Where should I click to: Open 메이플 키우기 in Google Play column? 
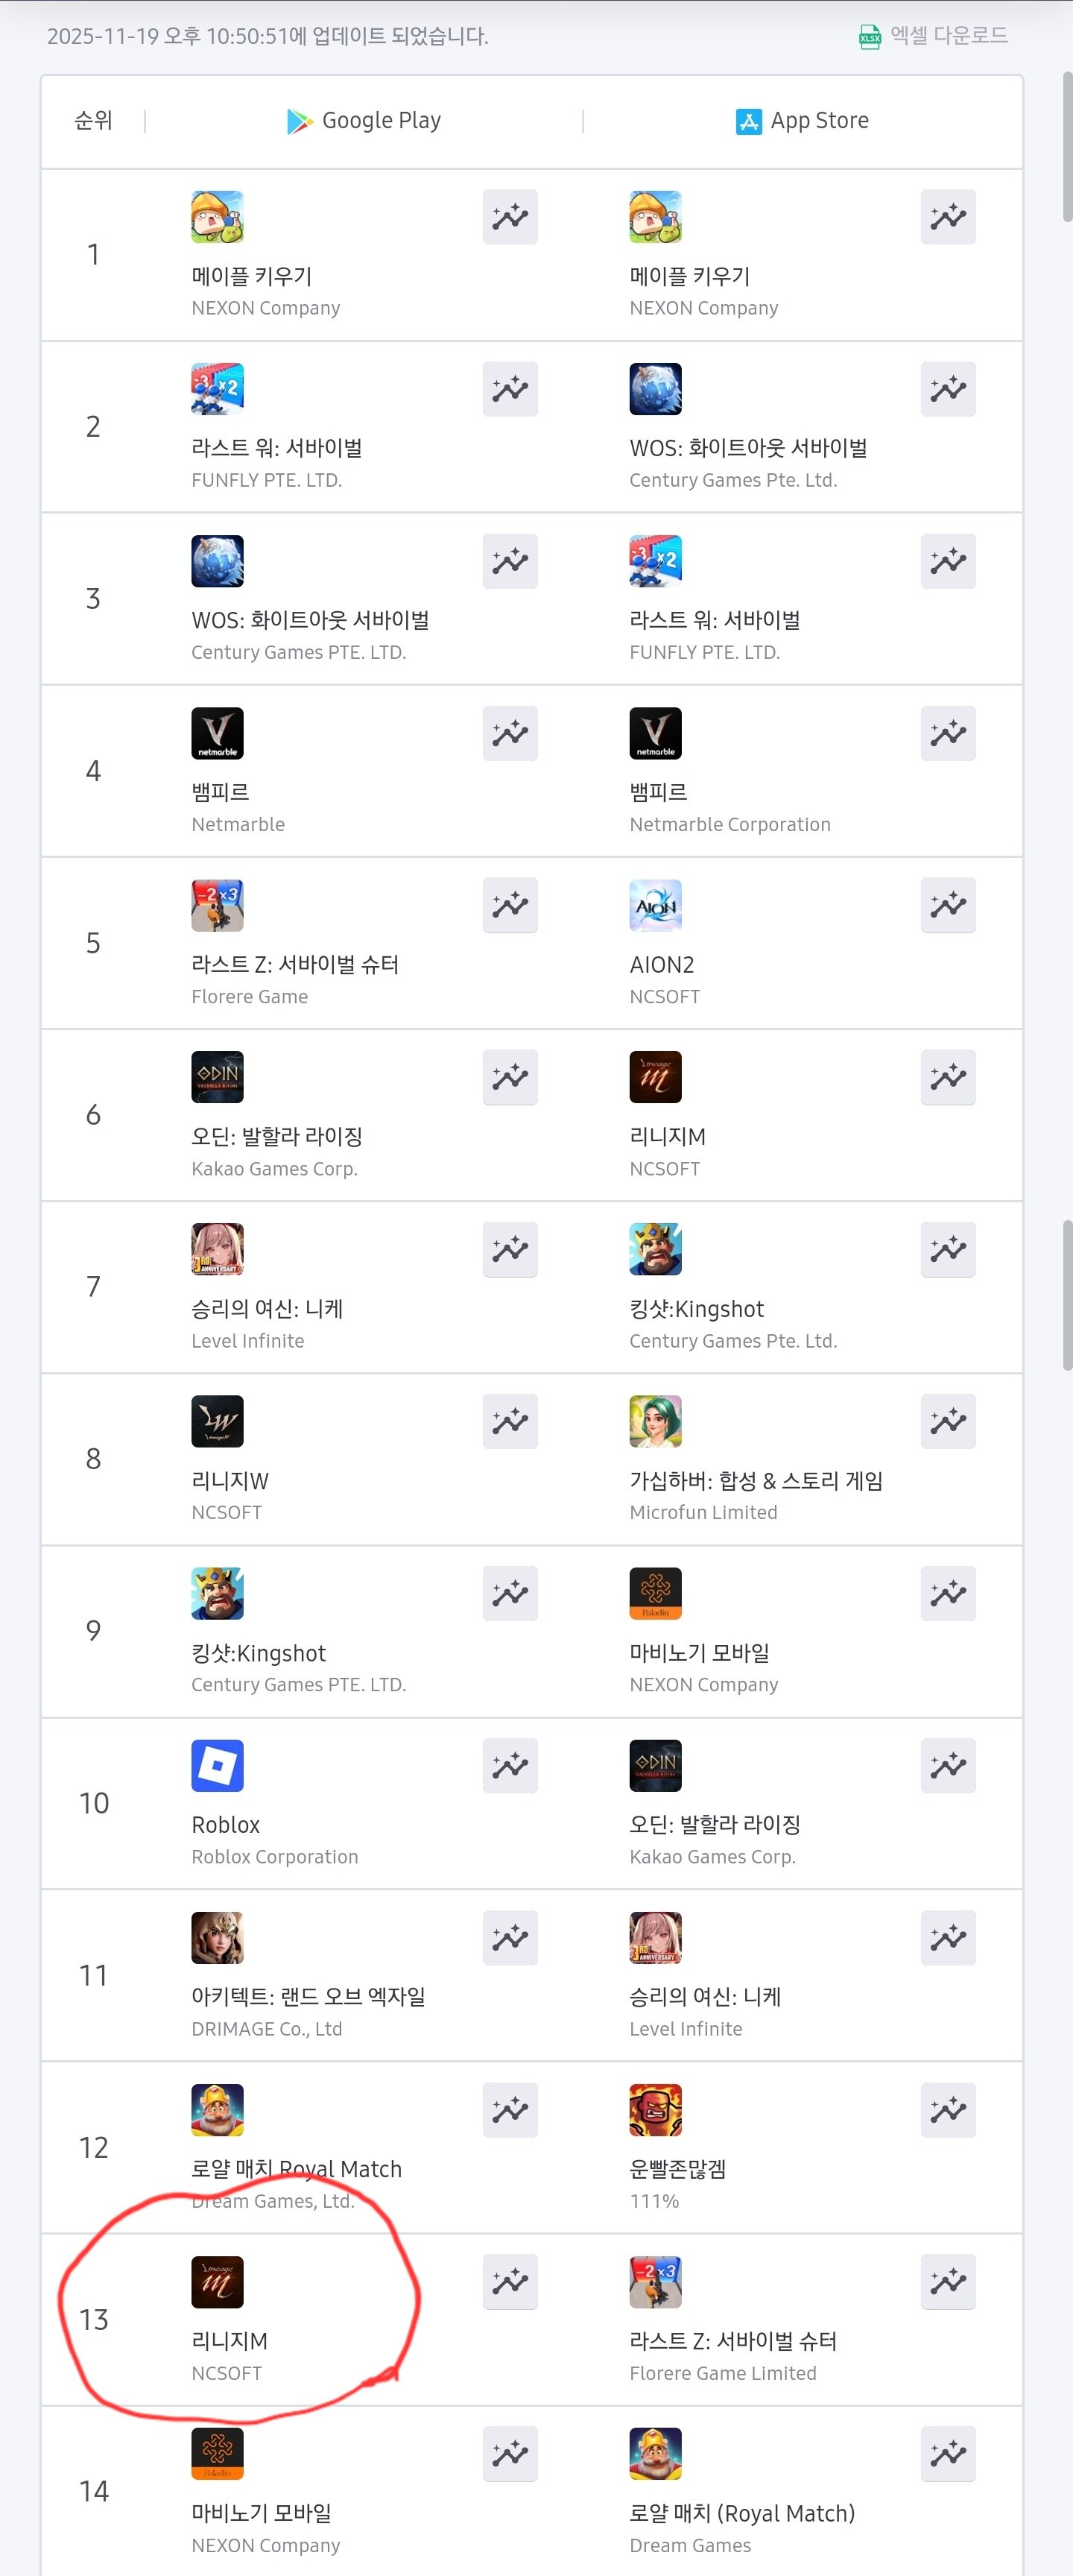click(252, 276)
